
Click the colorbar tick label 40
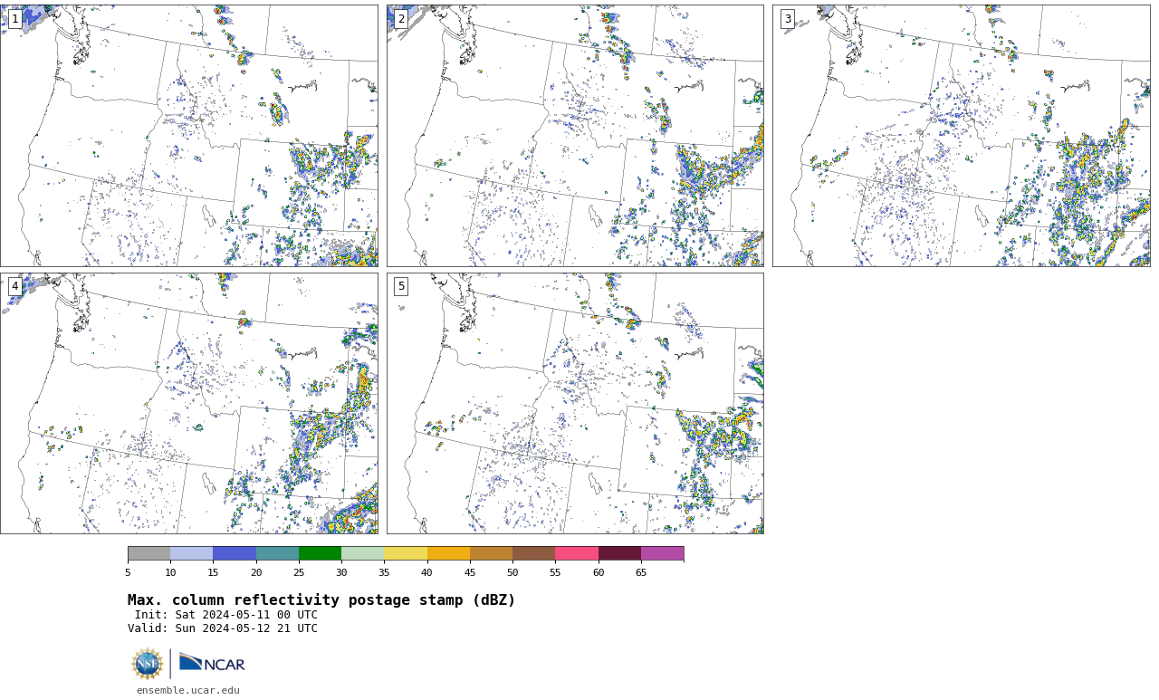pyautogui.click(x=427, y=572)
